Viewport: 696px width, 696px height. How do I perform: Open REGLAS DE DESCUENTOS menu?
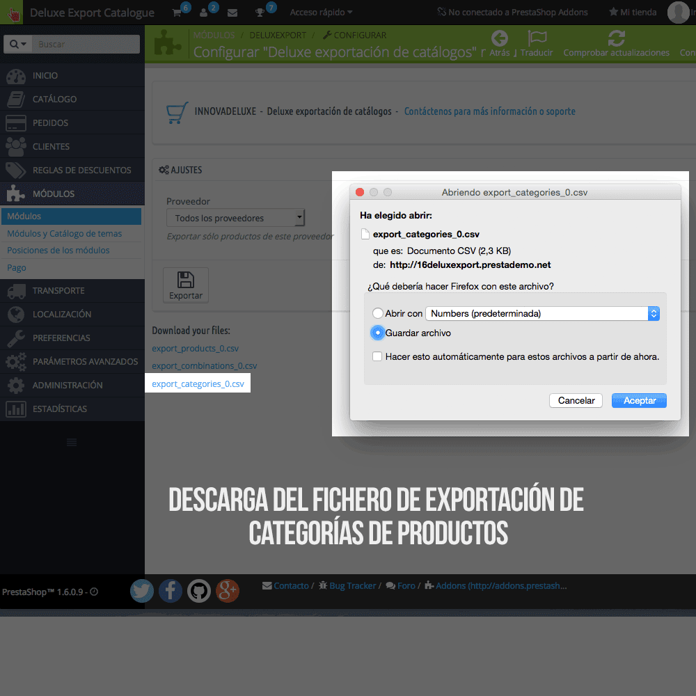coord(72,170)
